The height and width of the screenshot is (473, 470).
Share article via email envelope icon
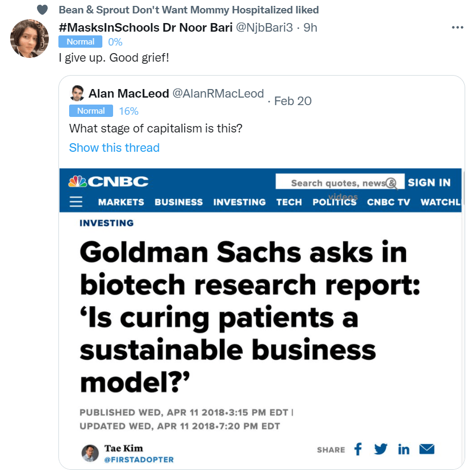click(427, 449)
